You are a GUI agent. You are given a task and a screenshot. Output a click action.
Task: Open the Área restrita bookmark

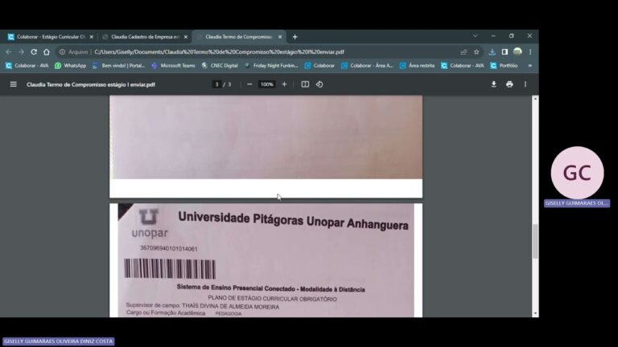(x=417, y=66)
